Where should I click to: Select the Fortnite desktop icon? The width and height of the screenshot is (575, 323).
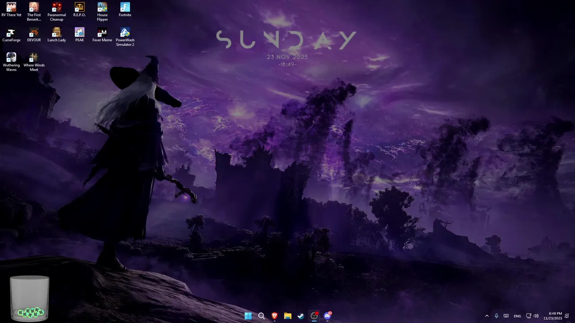coord(125,10)
